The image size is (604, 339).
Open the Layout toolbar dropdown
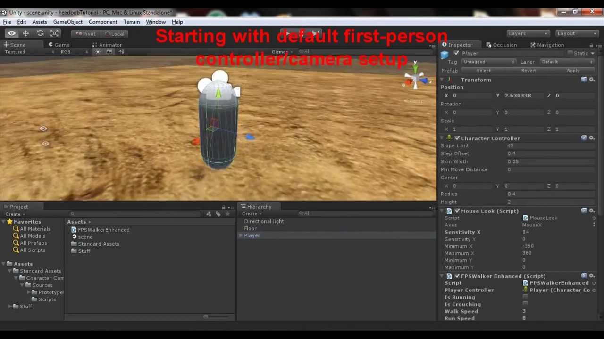pos(577,33)
